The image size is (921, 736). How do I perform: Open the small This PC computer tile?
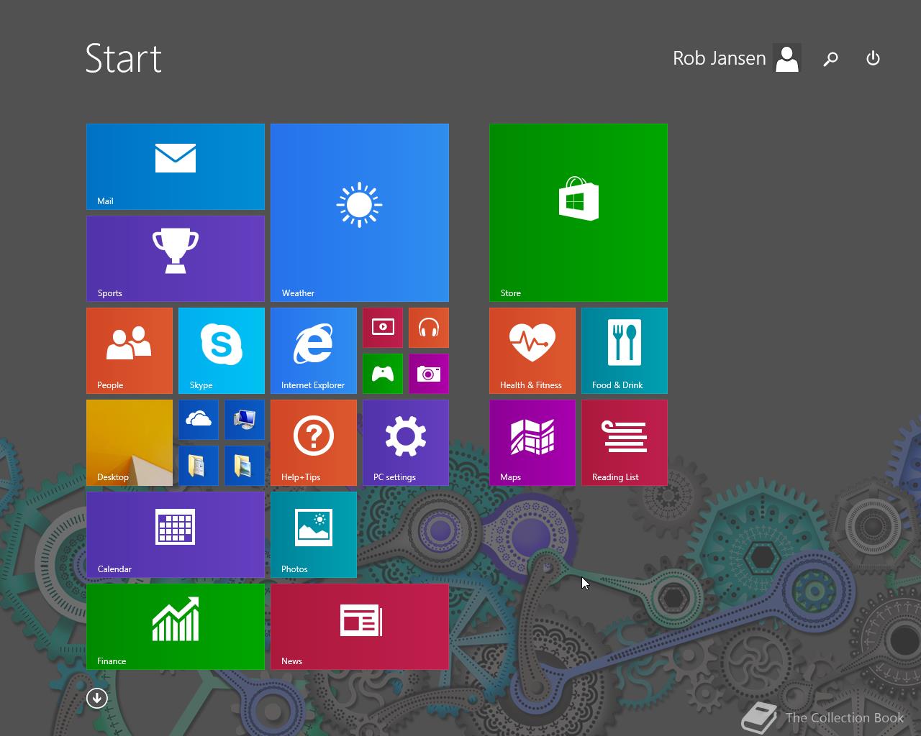[245, 420]
